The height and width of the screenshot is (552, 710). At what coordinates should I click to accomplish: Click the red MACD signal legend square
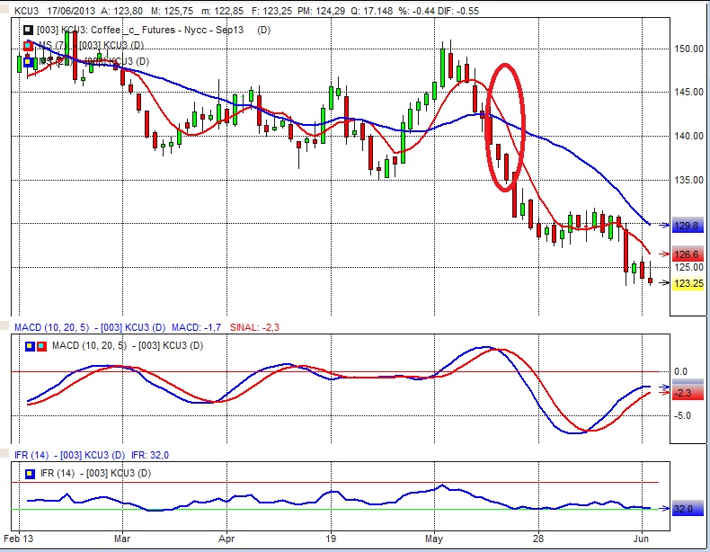[41, 346]
